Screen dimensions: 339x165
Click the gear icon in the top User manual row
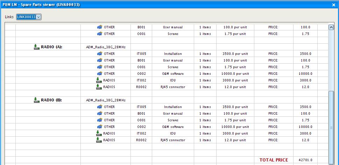point(99,27)
